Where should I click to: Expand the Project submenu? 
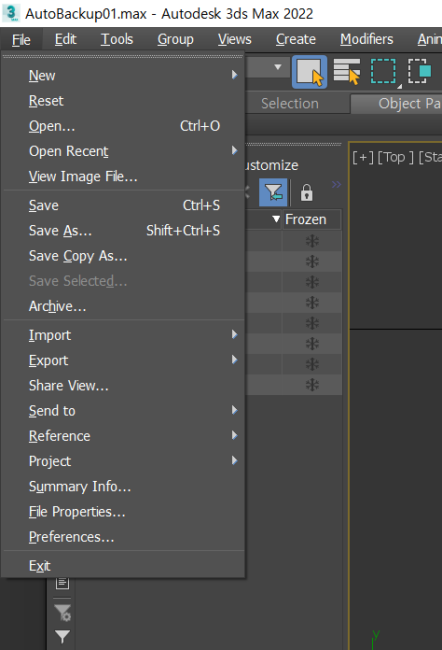click(x=123, y=461)
